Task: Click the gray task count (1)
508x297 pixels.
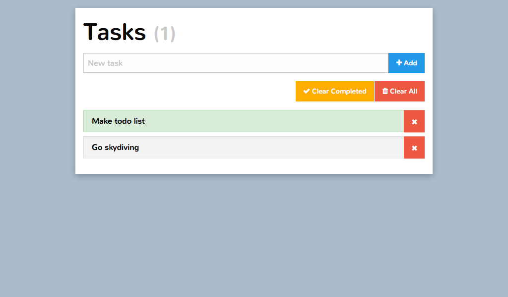Action: coord(165,34)
